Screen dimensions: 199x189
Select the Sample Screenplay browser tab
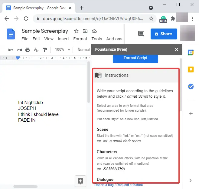38,8
